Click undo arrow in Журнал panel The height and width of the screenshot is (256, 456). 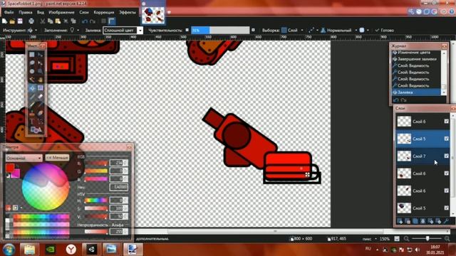(x=396, y=100)
